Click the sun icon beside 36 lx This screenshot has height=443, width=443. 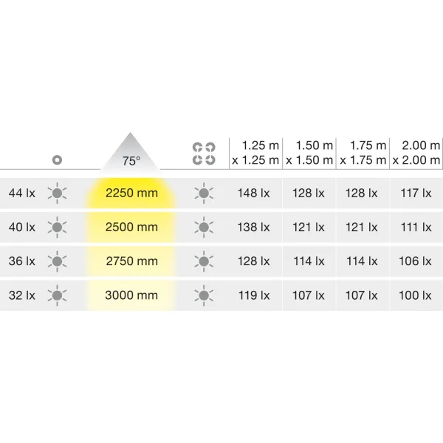point(57,261)
